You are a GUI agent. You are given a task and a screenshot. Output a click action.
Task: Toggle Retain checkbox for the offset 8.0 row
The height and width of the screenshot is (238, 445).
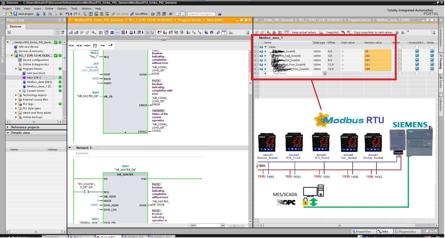point(400,60)
